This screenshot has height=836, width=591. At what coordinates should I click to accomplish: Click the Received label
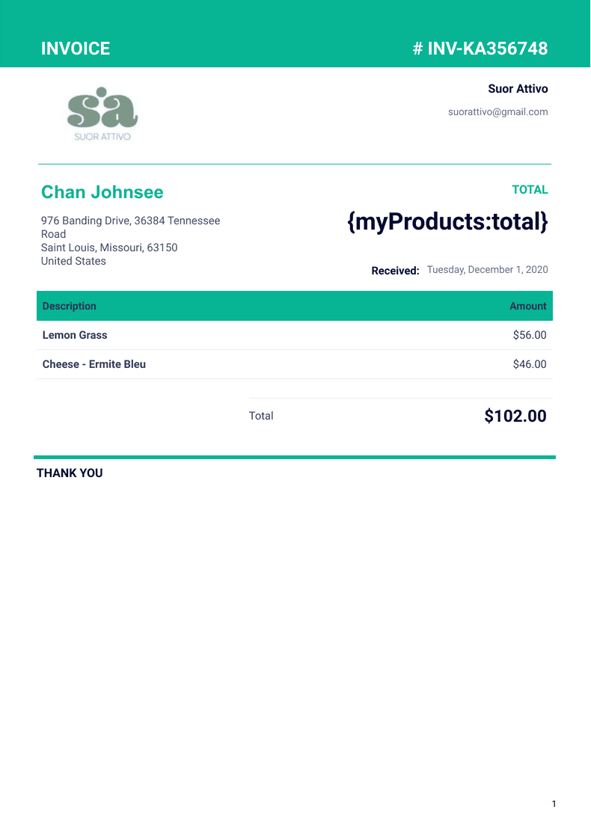(395, 271)
